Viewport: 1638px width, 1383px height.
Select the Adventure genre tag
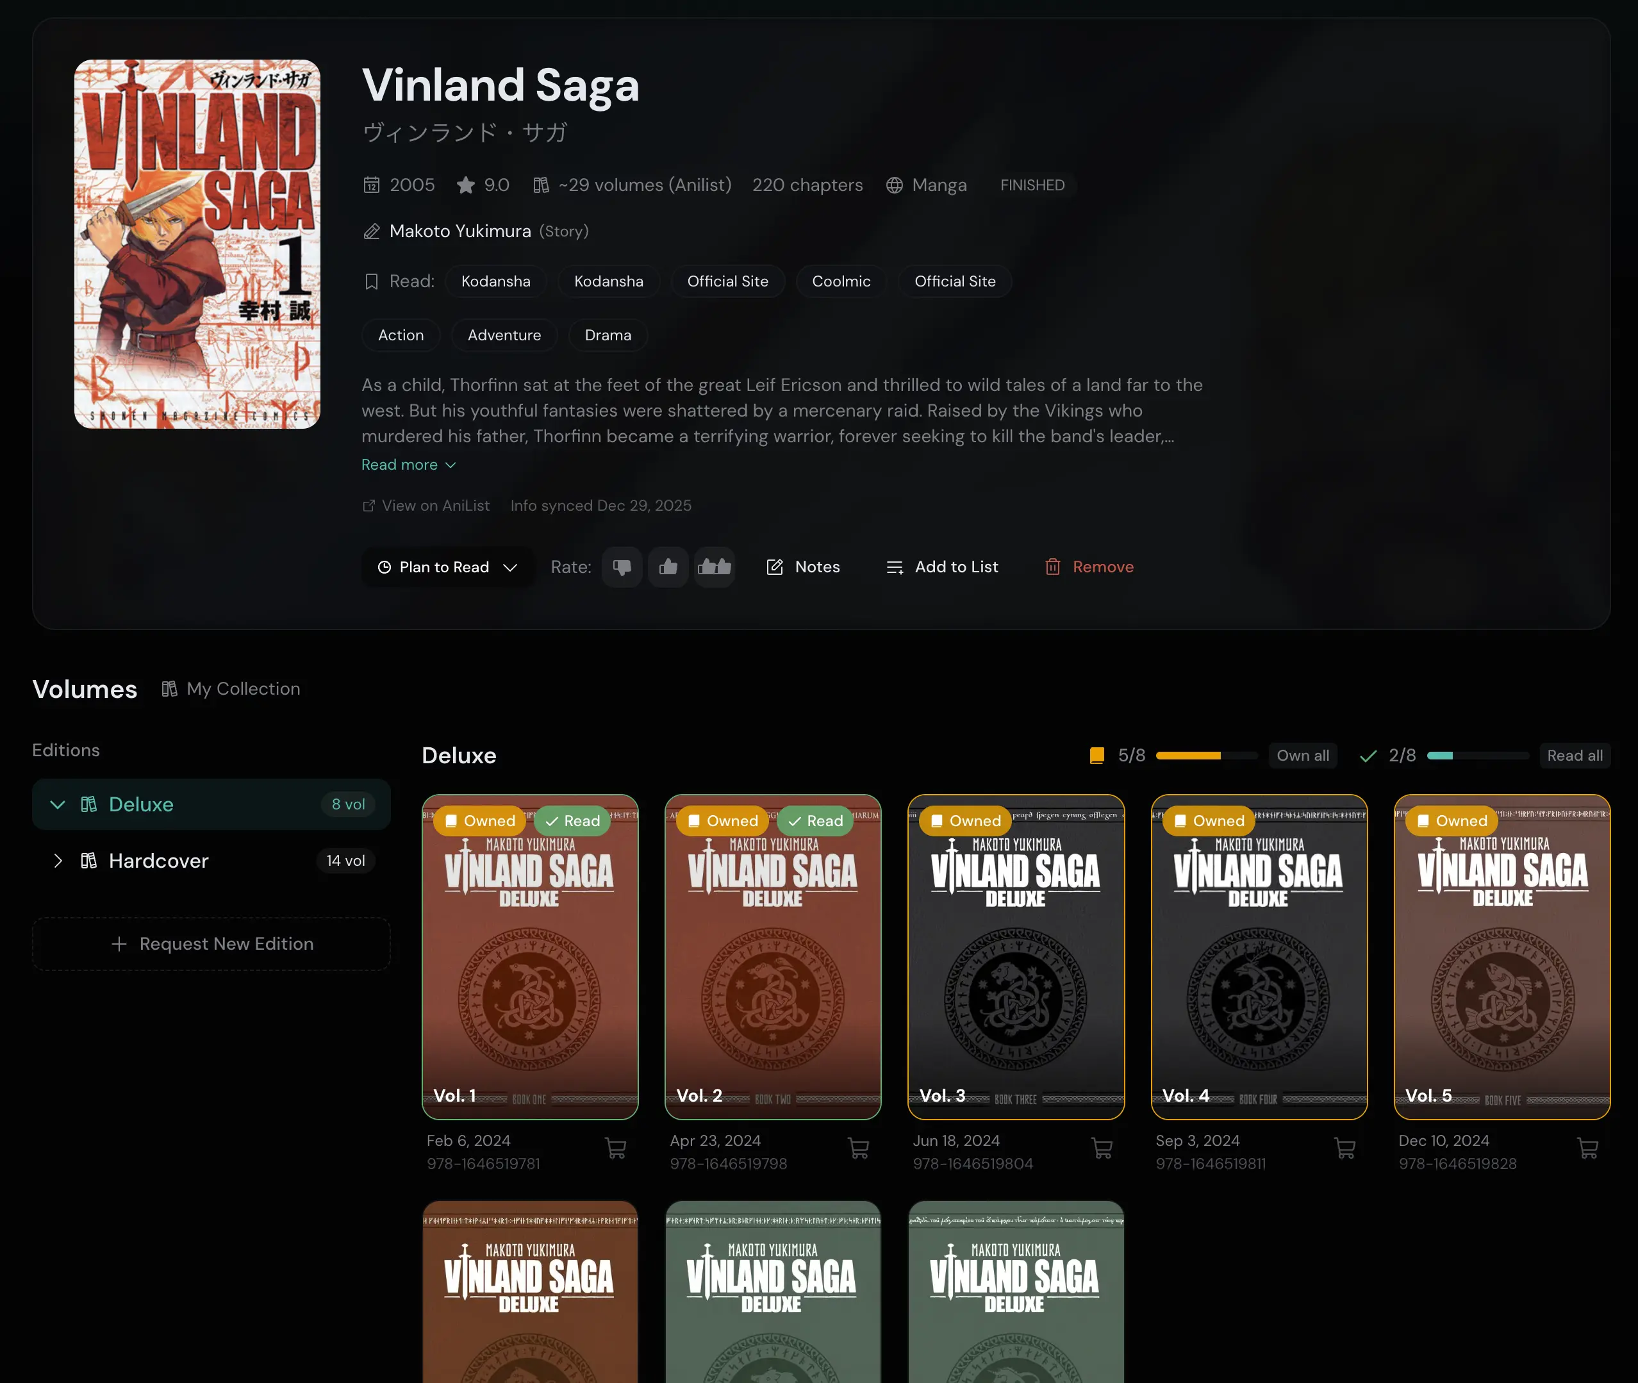[x=504, y=335]
